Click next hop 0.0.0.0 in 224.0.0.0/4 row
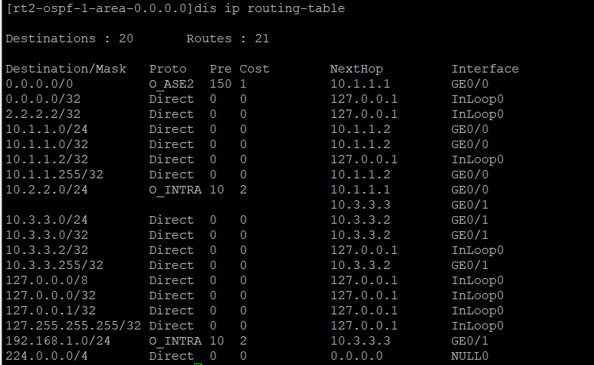The width and height of the screenshot is (594, 365). [357, 357]
